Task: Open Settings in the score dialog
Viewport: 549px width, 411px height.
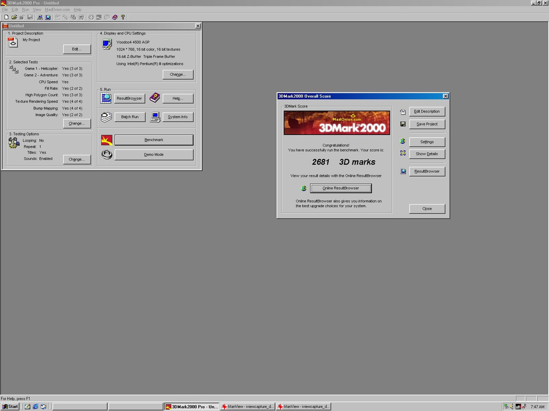Action: (427, 142)
